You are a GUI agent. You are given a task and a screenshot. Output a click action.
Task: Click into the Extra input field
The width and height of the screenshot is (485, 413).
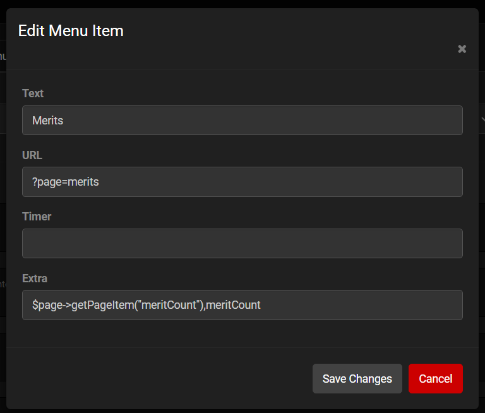pos(354,305)
